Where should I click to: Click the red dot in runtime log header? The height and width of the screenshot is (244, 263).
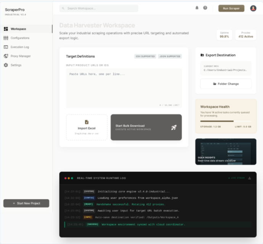coord(65,178)
